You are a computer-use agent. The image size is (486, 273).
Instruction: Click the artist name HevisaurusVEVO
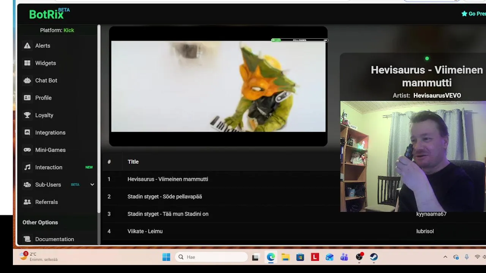click(x=437, y=96)
